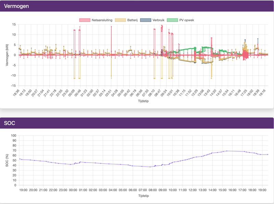Click the 100 value on SOC axis
The image size is (274, 204).
pyautogui.click(x=13, y=136)
